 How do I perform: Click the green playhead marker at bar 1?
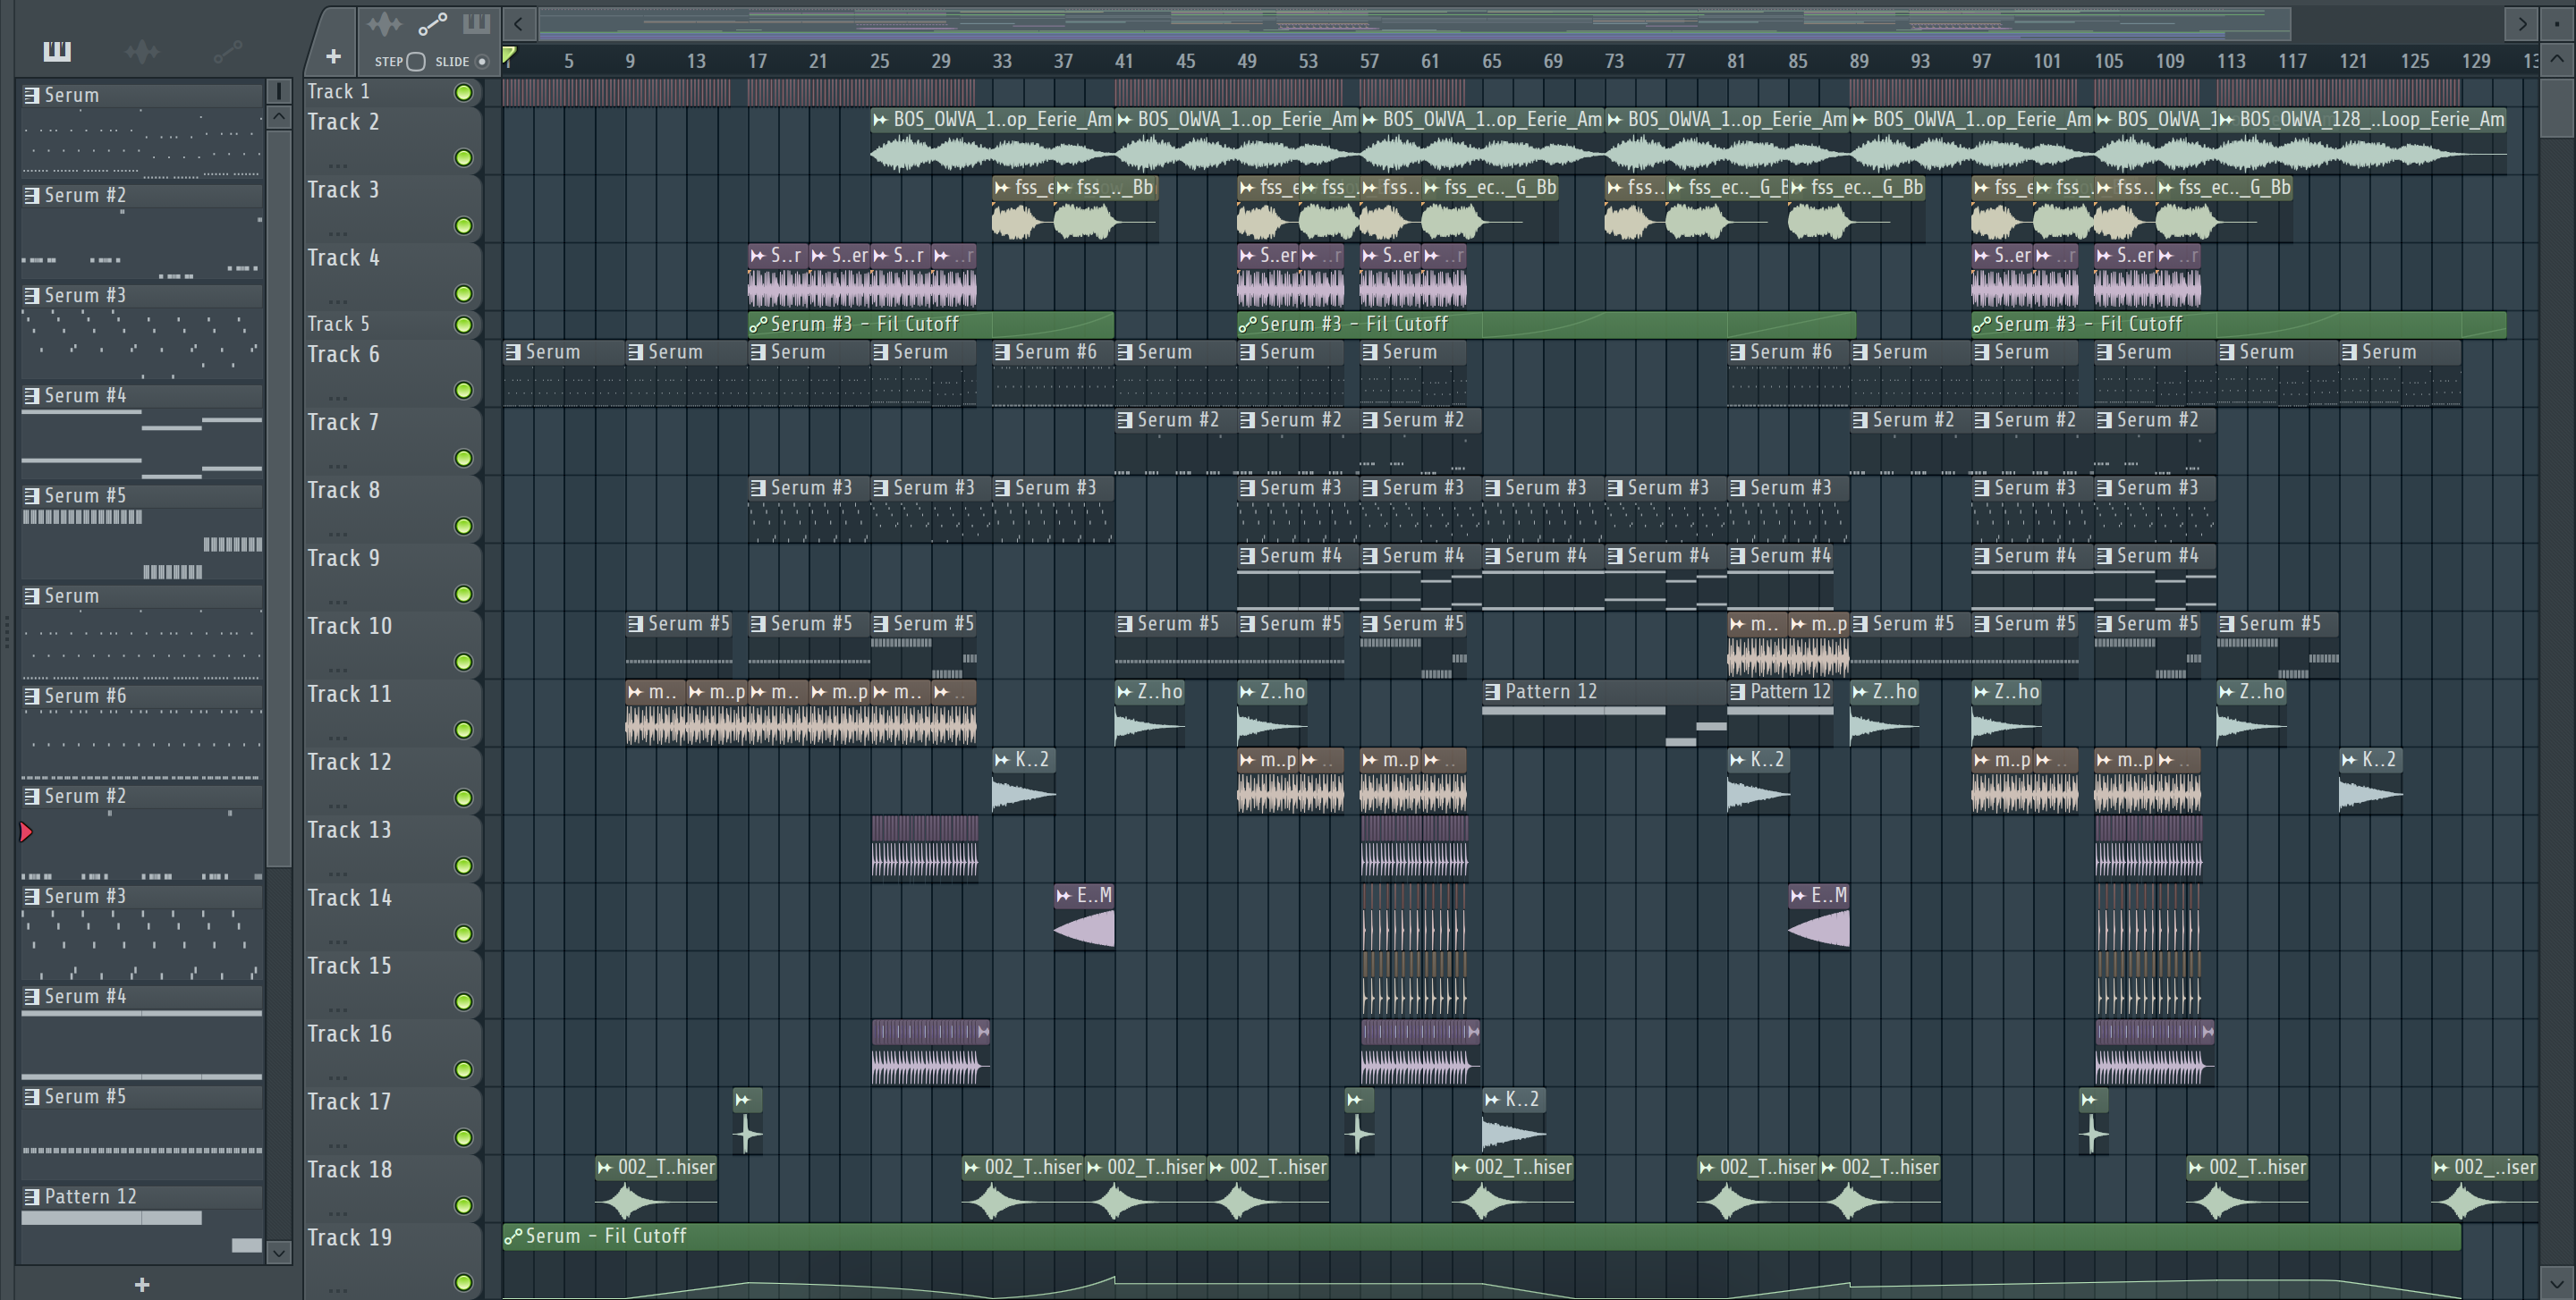coord(509,55)
